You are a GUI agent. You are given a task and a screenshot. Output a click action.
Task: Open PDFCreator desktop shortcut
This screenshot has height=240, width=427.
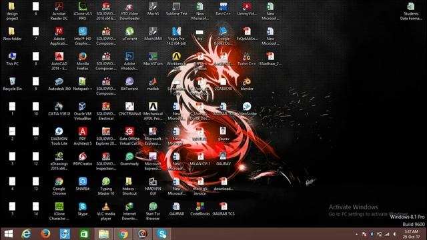coord(83,159)
